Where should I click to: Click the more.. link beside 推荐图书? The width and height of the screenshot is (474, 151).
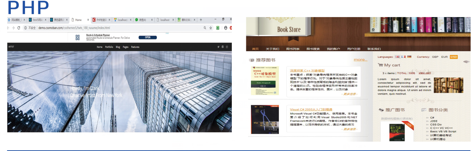[x=361, y=59]
